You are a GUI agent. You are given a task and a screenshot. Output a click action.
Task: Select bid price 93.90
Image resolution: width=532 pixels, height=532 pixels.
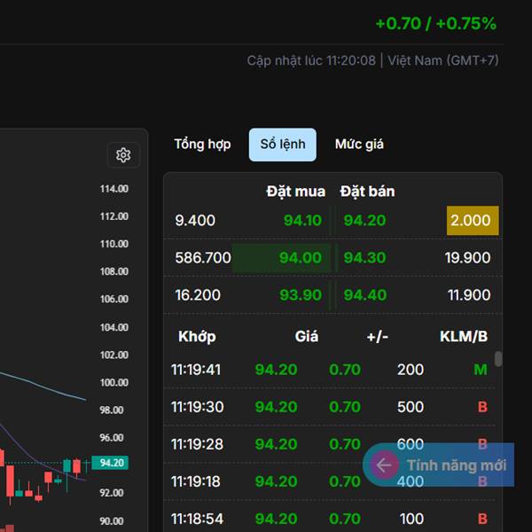pos(301,295)
